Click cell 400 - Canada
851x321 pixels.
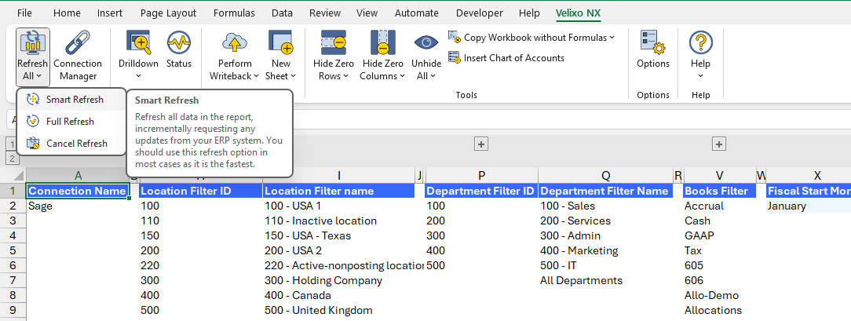pos(338,296)
